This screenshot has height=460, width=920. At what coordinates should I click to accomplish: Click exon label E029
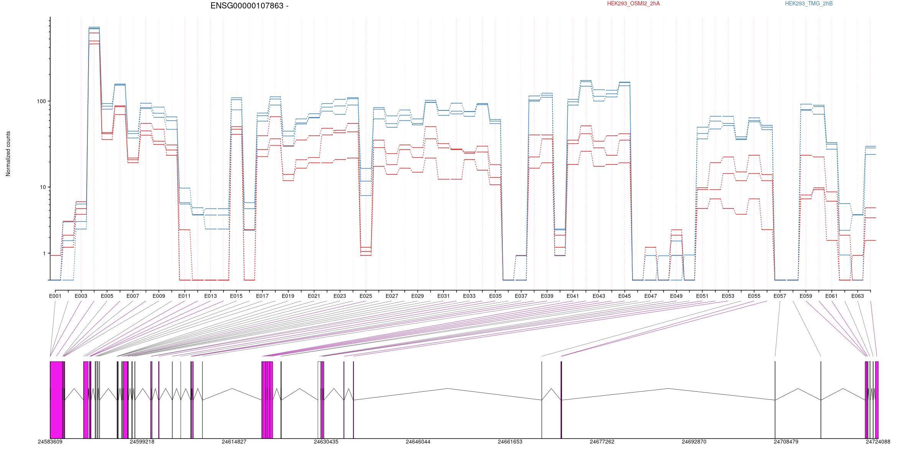[417, 296]
